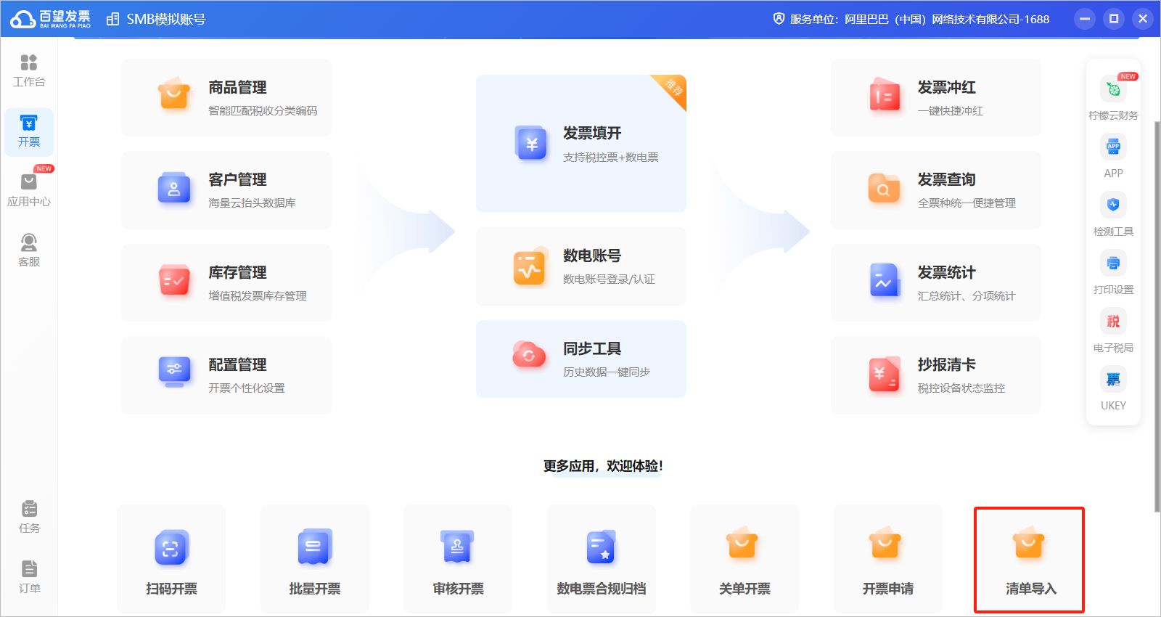Click the 配置管理 card icon
1161x617 pixels.
coord(173,372)
